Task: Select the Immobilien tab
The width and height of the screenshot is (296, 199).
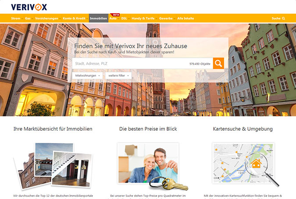Action: [x=99, y=18]
